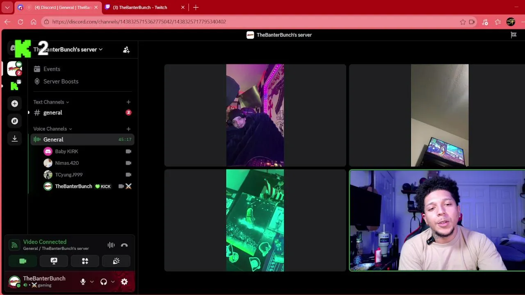Collapse the Text Channels category
Image resolution: width=525 pixels, height=295 pixels.
click(x=51, y=102)
